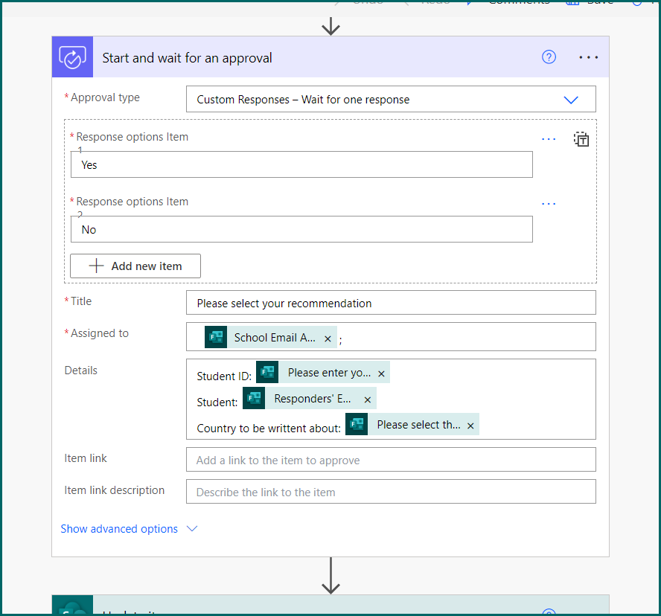Click Forms icon on School Email token
This screenshot has height=616, width=661.
(x=216, y=337)
